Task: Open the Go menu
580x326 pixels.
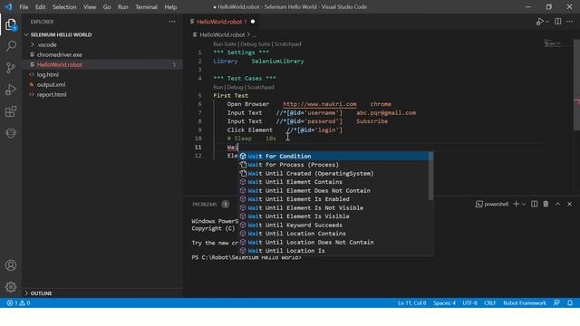Action: point(107,7)
